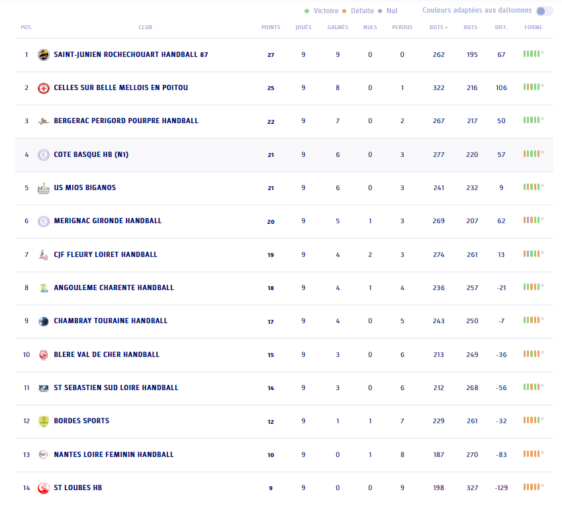
Task: Click Saint-Junien Rochechouart team logo
Action: [44, 54]
